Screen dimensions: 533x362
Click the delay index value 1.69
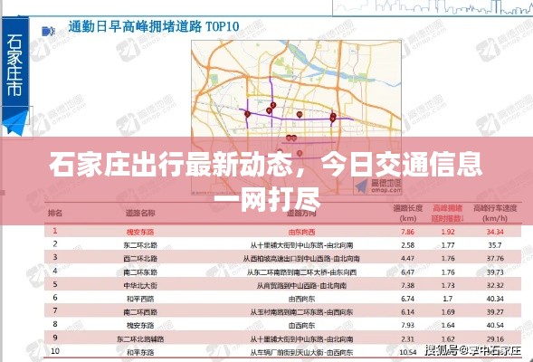[x=448, y=311]
